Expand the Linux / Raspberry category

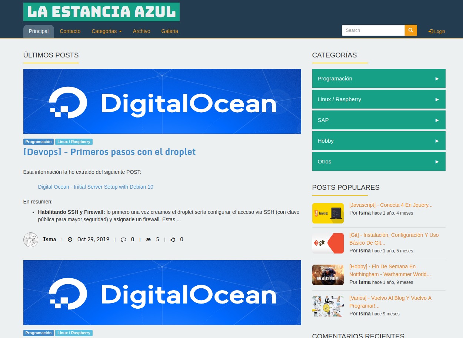(379, 99)
